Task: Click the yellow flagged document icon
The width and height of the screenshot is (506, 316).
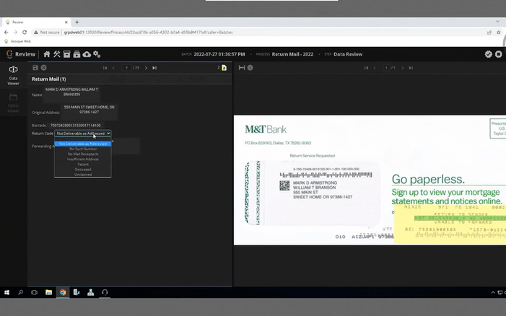Action: click(224, 68)
